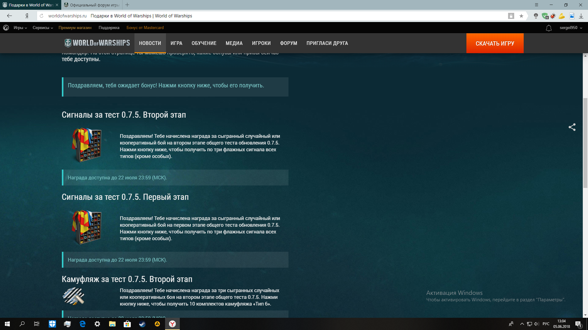Click heading Камуфляж за тест 0.7.5. Второй этап
The image size is (588, 330).
(127, 279)
